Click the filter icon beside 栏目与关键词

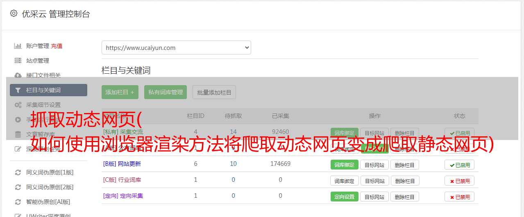coord(18,90)
